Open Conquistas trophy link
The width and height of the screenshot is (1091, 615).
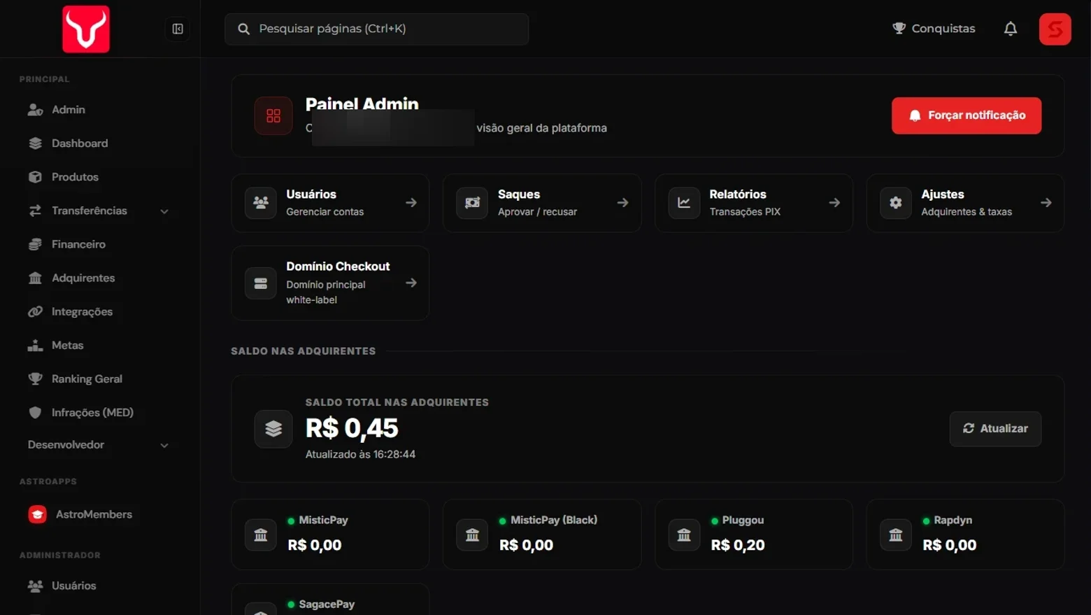(x=934, y=29)
